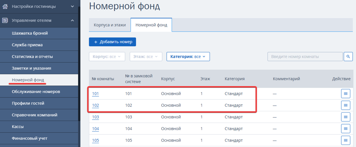Click the hotel settings house icon
Screen dimensions: 356x147
(5, 6)
